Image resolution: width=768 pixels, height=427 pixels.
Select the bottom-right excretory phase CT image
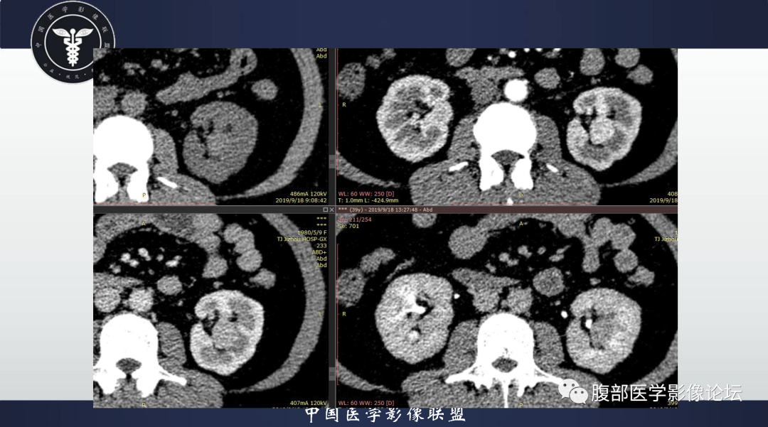click(507, 310)
